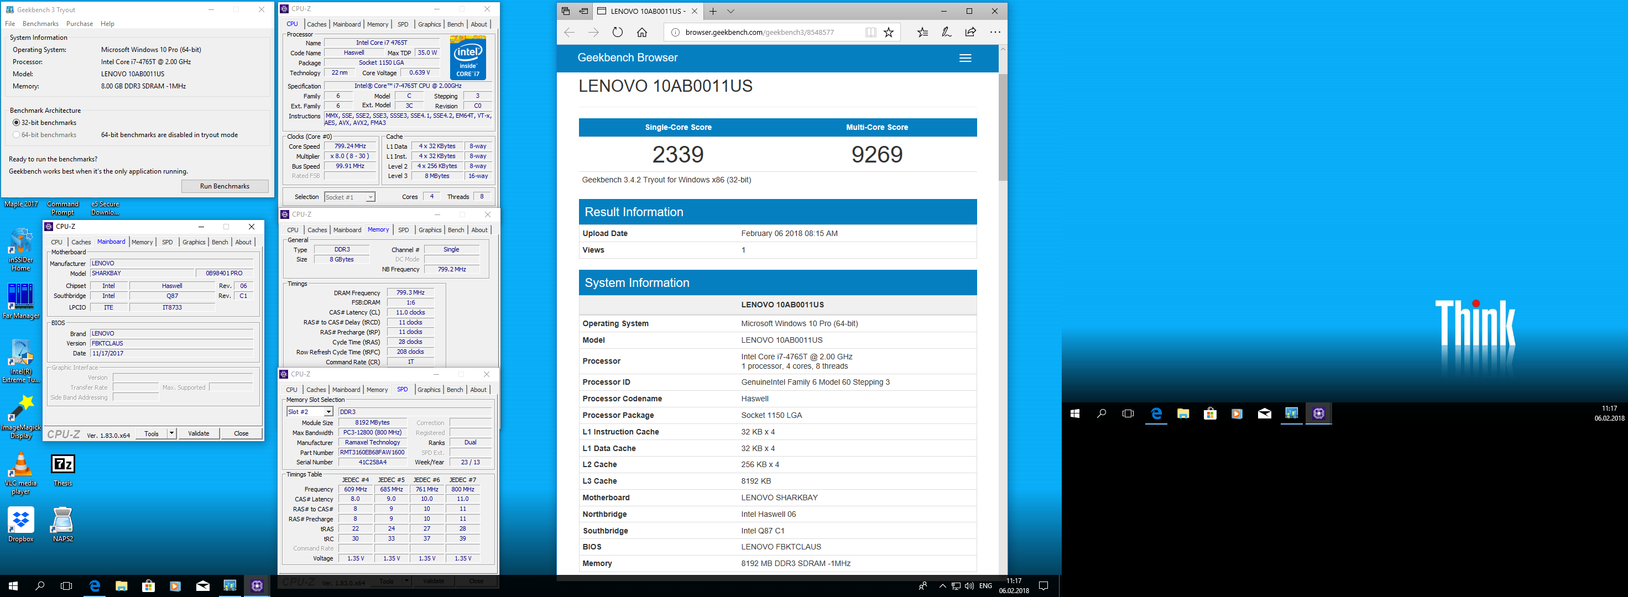Close the LENOVO 10AB0011US browser tab
The image size is (1628, 597).
point(695,12)
